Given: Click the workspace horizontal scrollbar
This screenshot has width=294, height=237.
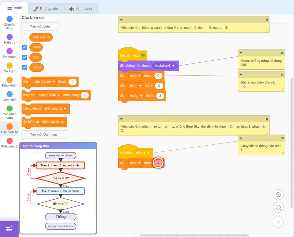Looking at the screenshot, I should (x=194, y=235).
